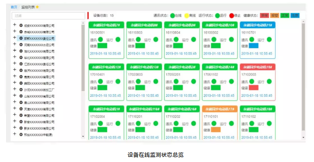Open the 永磁同步电动机11# card header
Viewport: 314px width, 162px height.
[x=258, y=25]
